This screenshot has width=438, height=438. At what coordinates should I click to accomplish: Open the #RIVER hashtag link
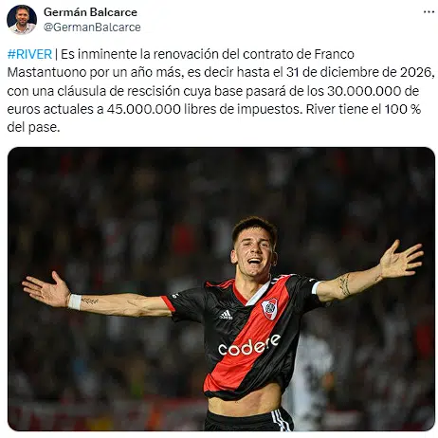pos(29,54)
